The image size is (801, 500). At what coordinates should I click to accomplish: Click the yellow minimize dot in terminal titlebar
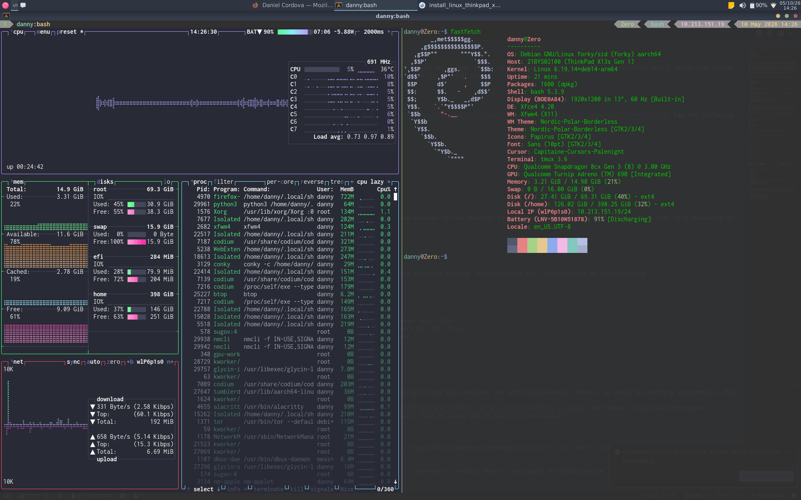click(x=778, y=16)
